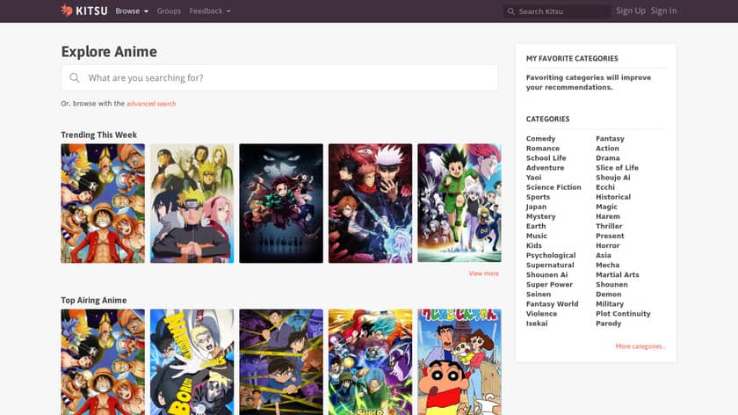Select the Drama category
The image size is (738, 415).
(x=608, y=158)
